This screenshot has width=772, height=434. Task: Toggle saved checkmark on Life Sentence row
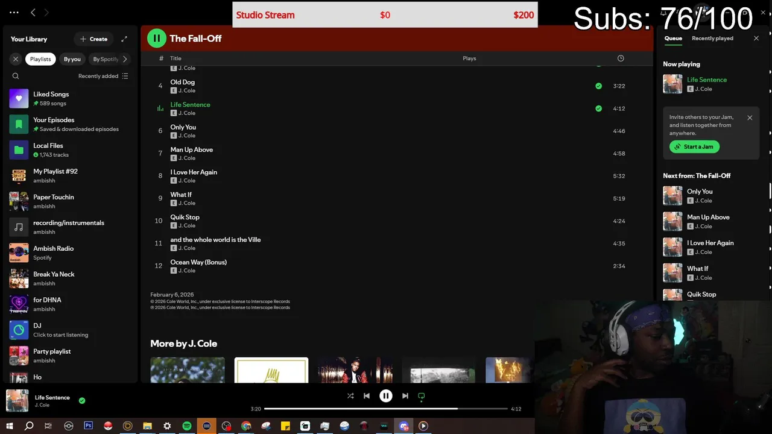(598, 108)
